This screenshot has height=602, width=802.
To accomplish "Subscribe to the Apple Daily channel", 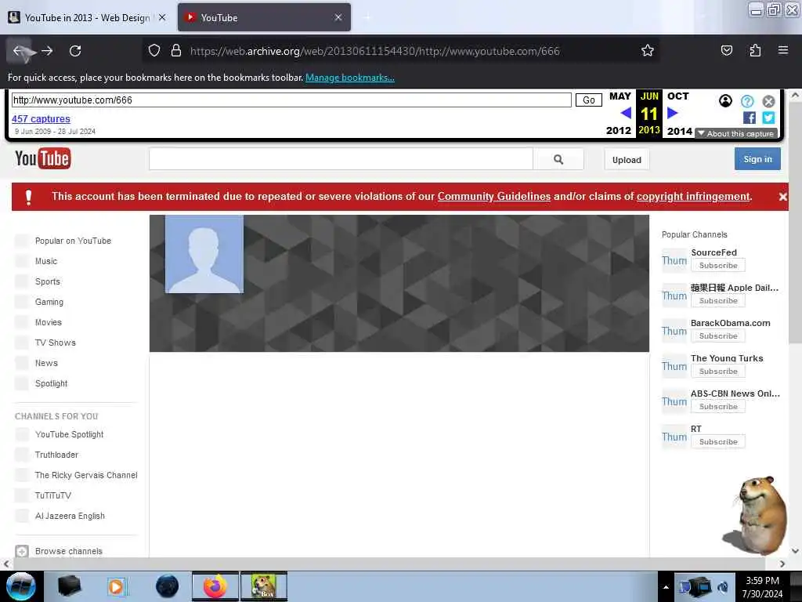I will 718,301.
